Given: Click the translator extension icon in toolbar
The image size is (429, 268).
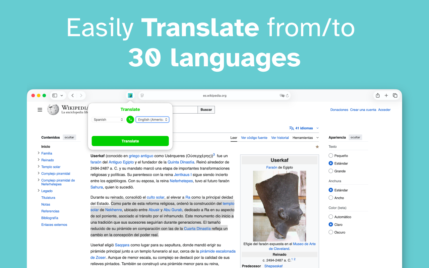Looking at the screenshot, I should [x=130, y=95].
